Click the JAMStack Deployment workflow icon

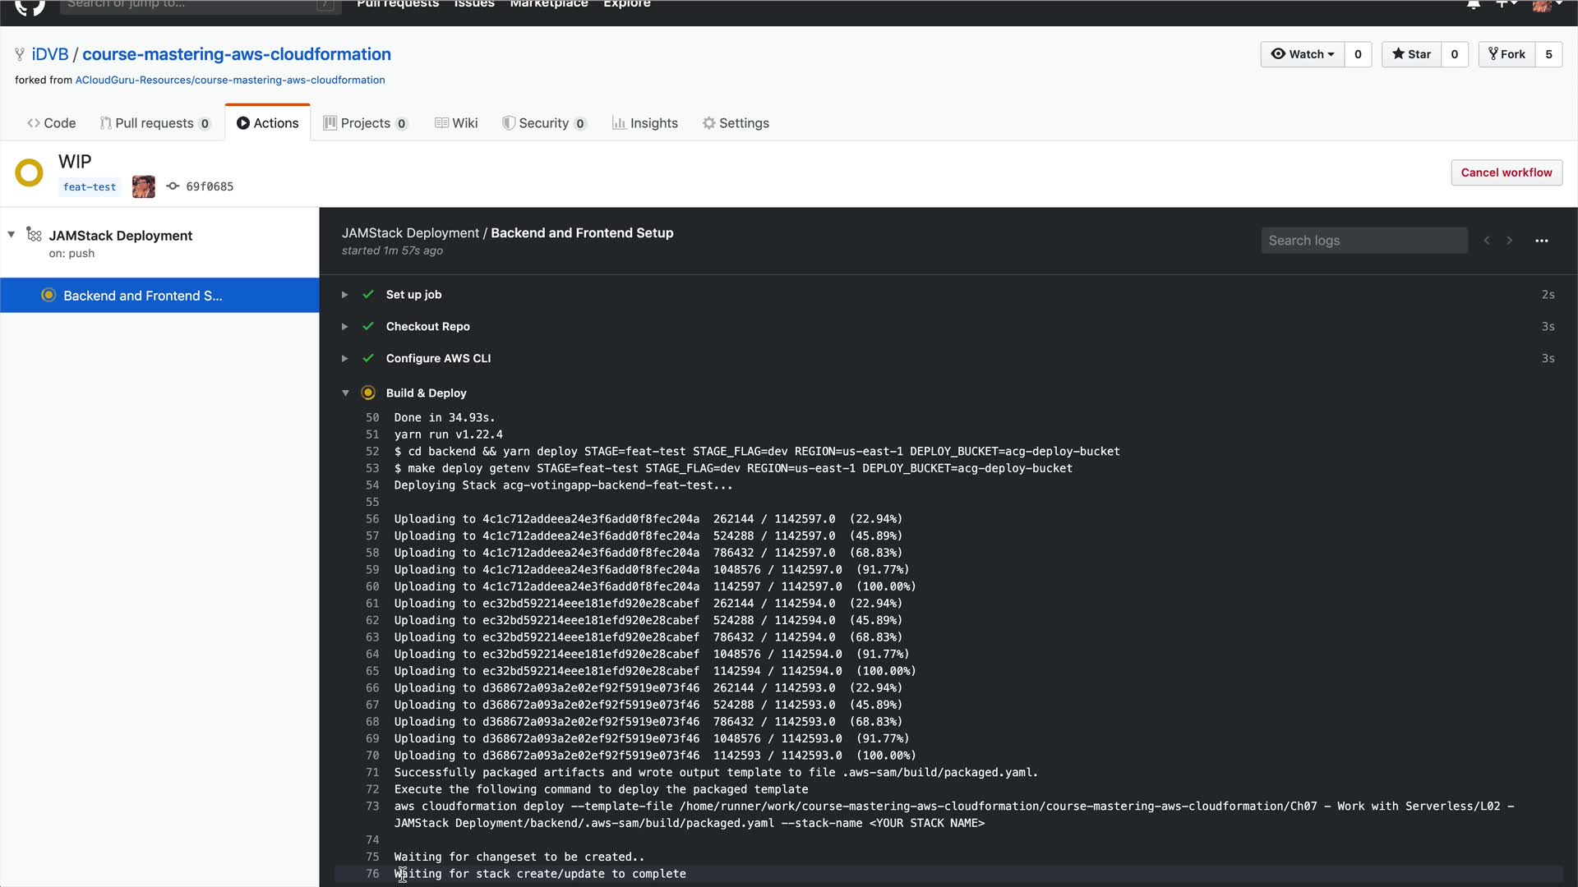34,235
